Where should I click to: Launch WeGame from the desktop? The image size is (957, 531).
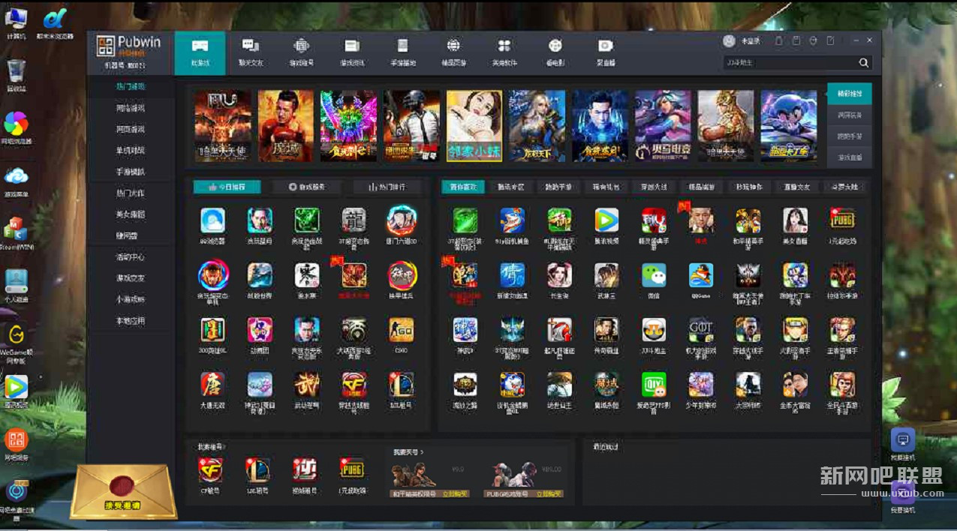coord(16,334)
